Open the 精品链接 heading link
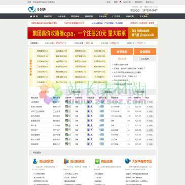 click(107, 161)
